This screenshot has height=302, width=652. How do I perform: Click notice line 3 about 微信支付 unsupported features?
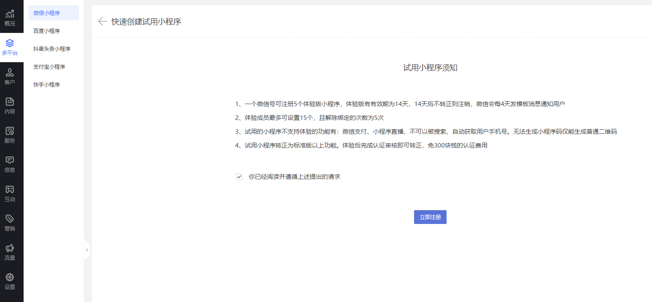(x=426, y=132)
